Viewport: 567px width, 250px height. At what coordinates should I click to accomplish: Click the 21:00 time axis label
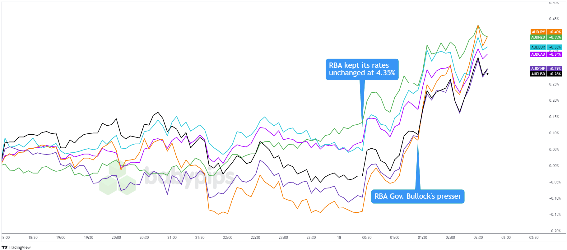point(172,238)
